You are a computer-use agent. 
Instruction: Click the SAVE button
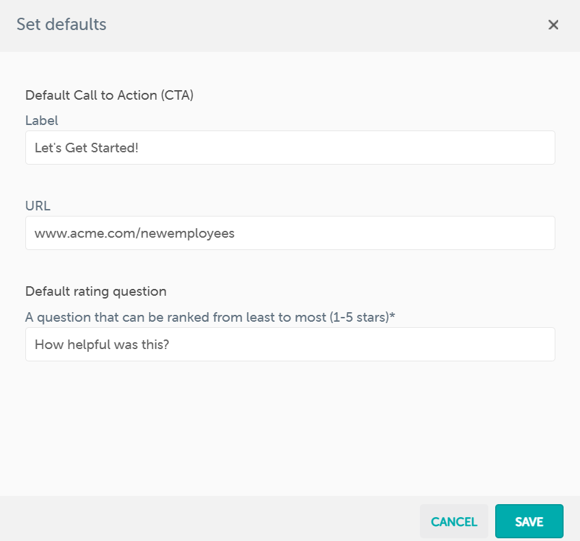pos(529,522)
